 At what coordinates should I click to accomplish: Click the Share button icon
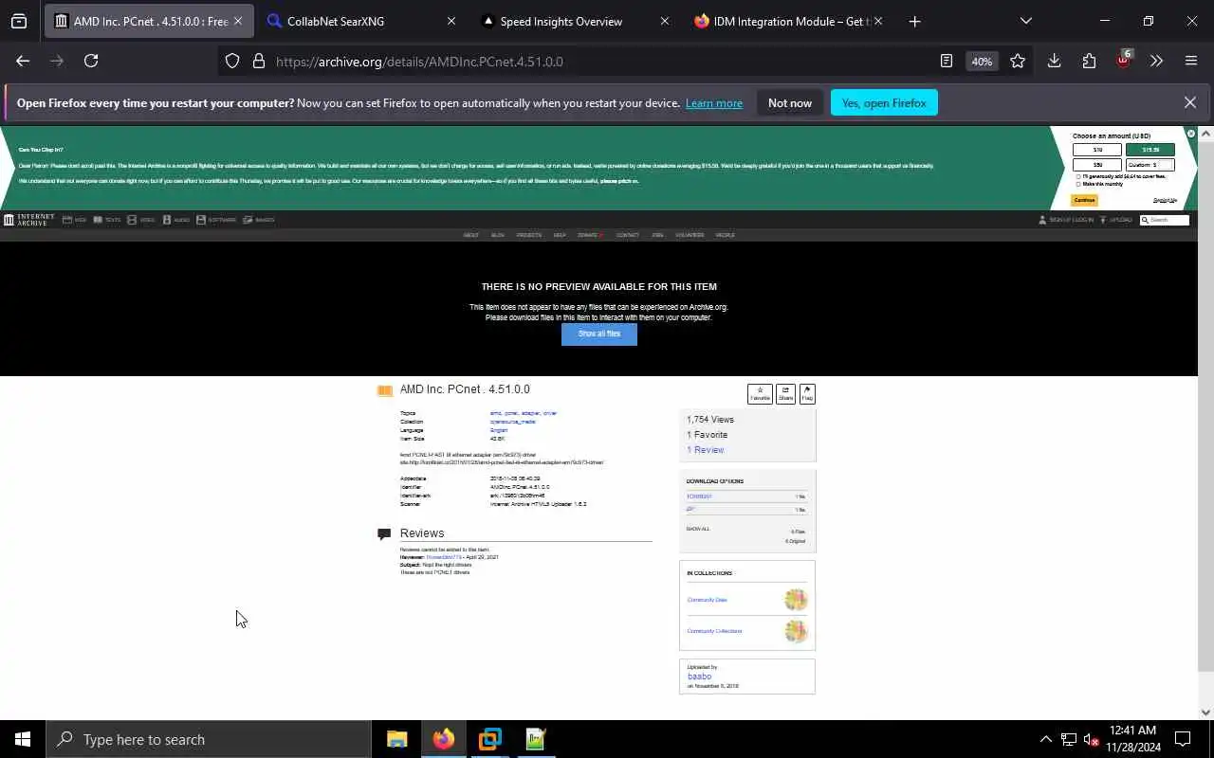tap(785, 393)
